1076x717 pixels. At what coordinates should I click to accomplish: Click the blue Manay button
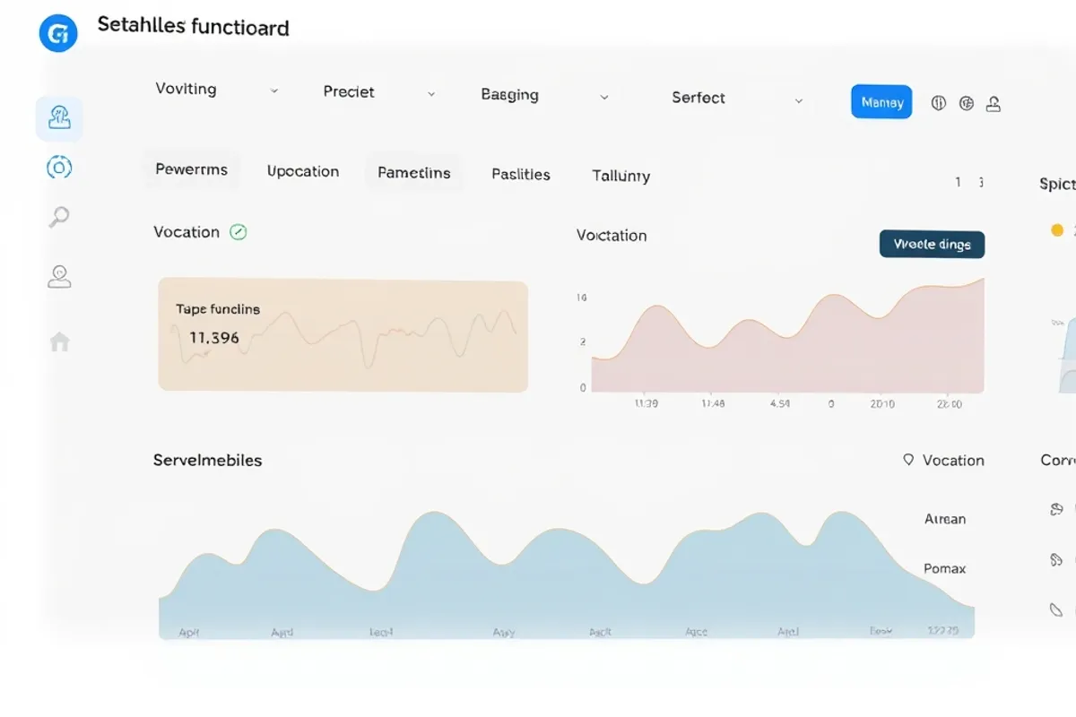[881, 102]
